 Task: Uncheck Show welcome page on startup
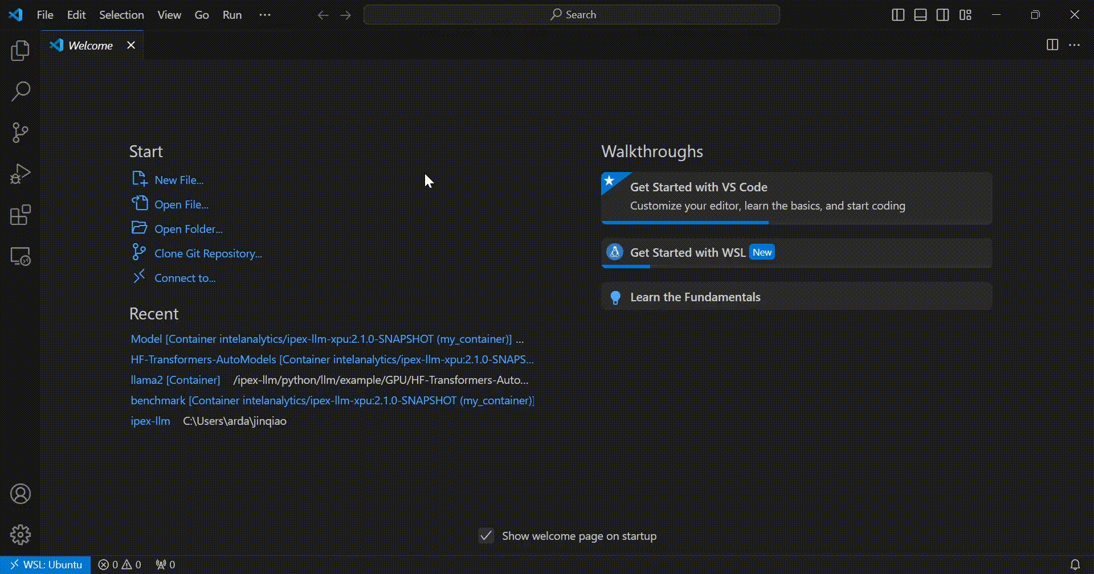coord(486,536)
